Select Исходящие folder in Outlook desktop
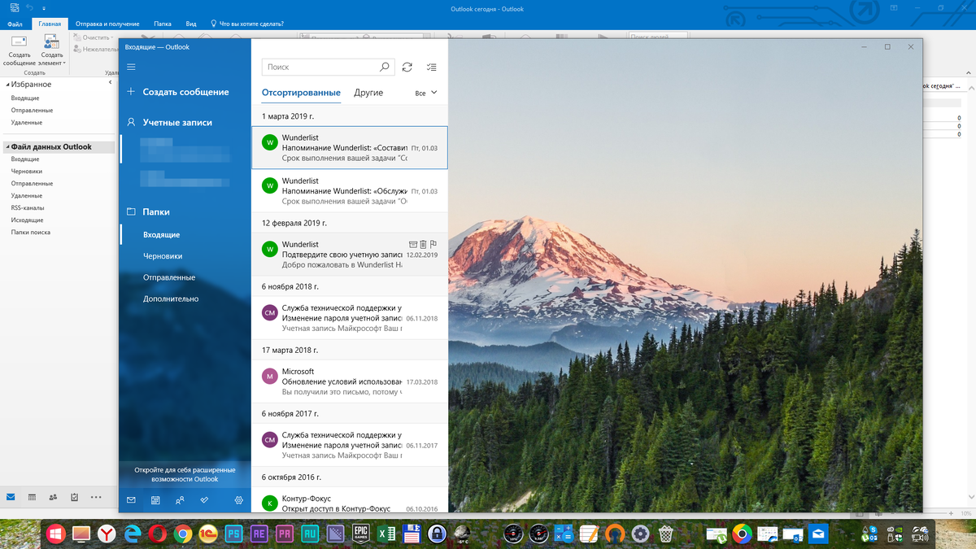Viewport: 976px width, 549px height. [x=28, y=220]
